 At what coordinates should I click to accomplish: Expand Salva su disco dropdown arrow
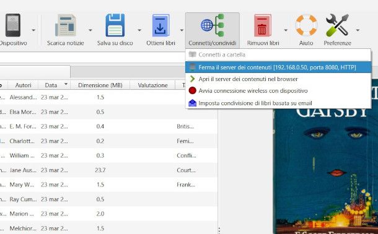[139, 30]
